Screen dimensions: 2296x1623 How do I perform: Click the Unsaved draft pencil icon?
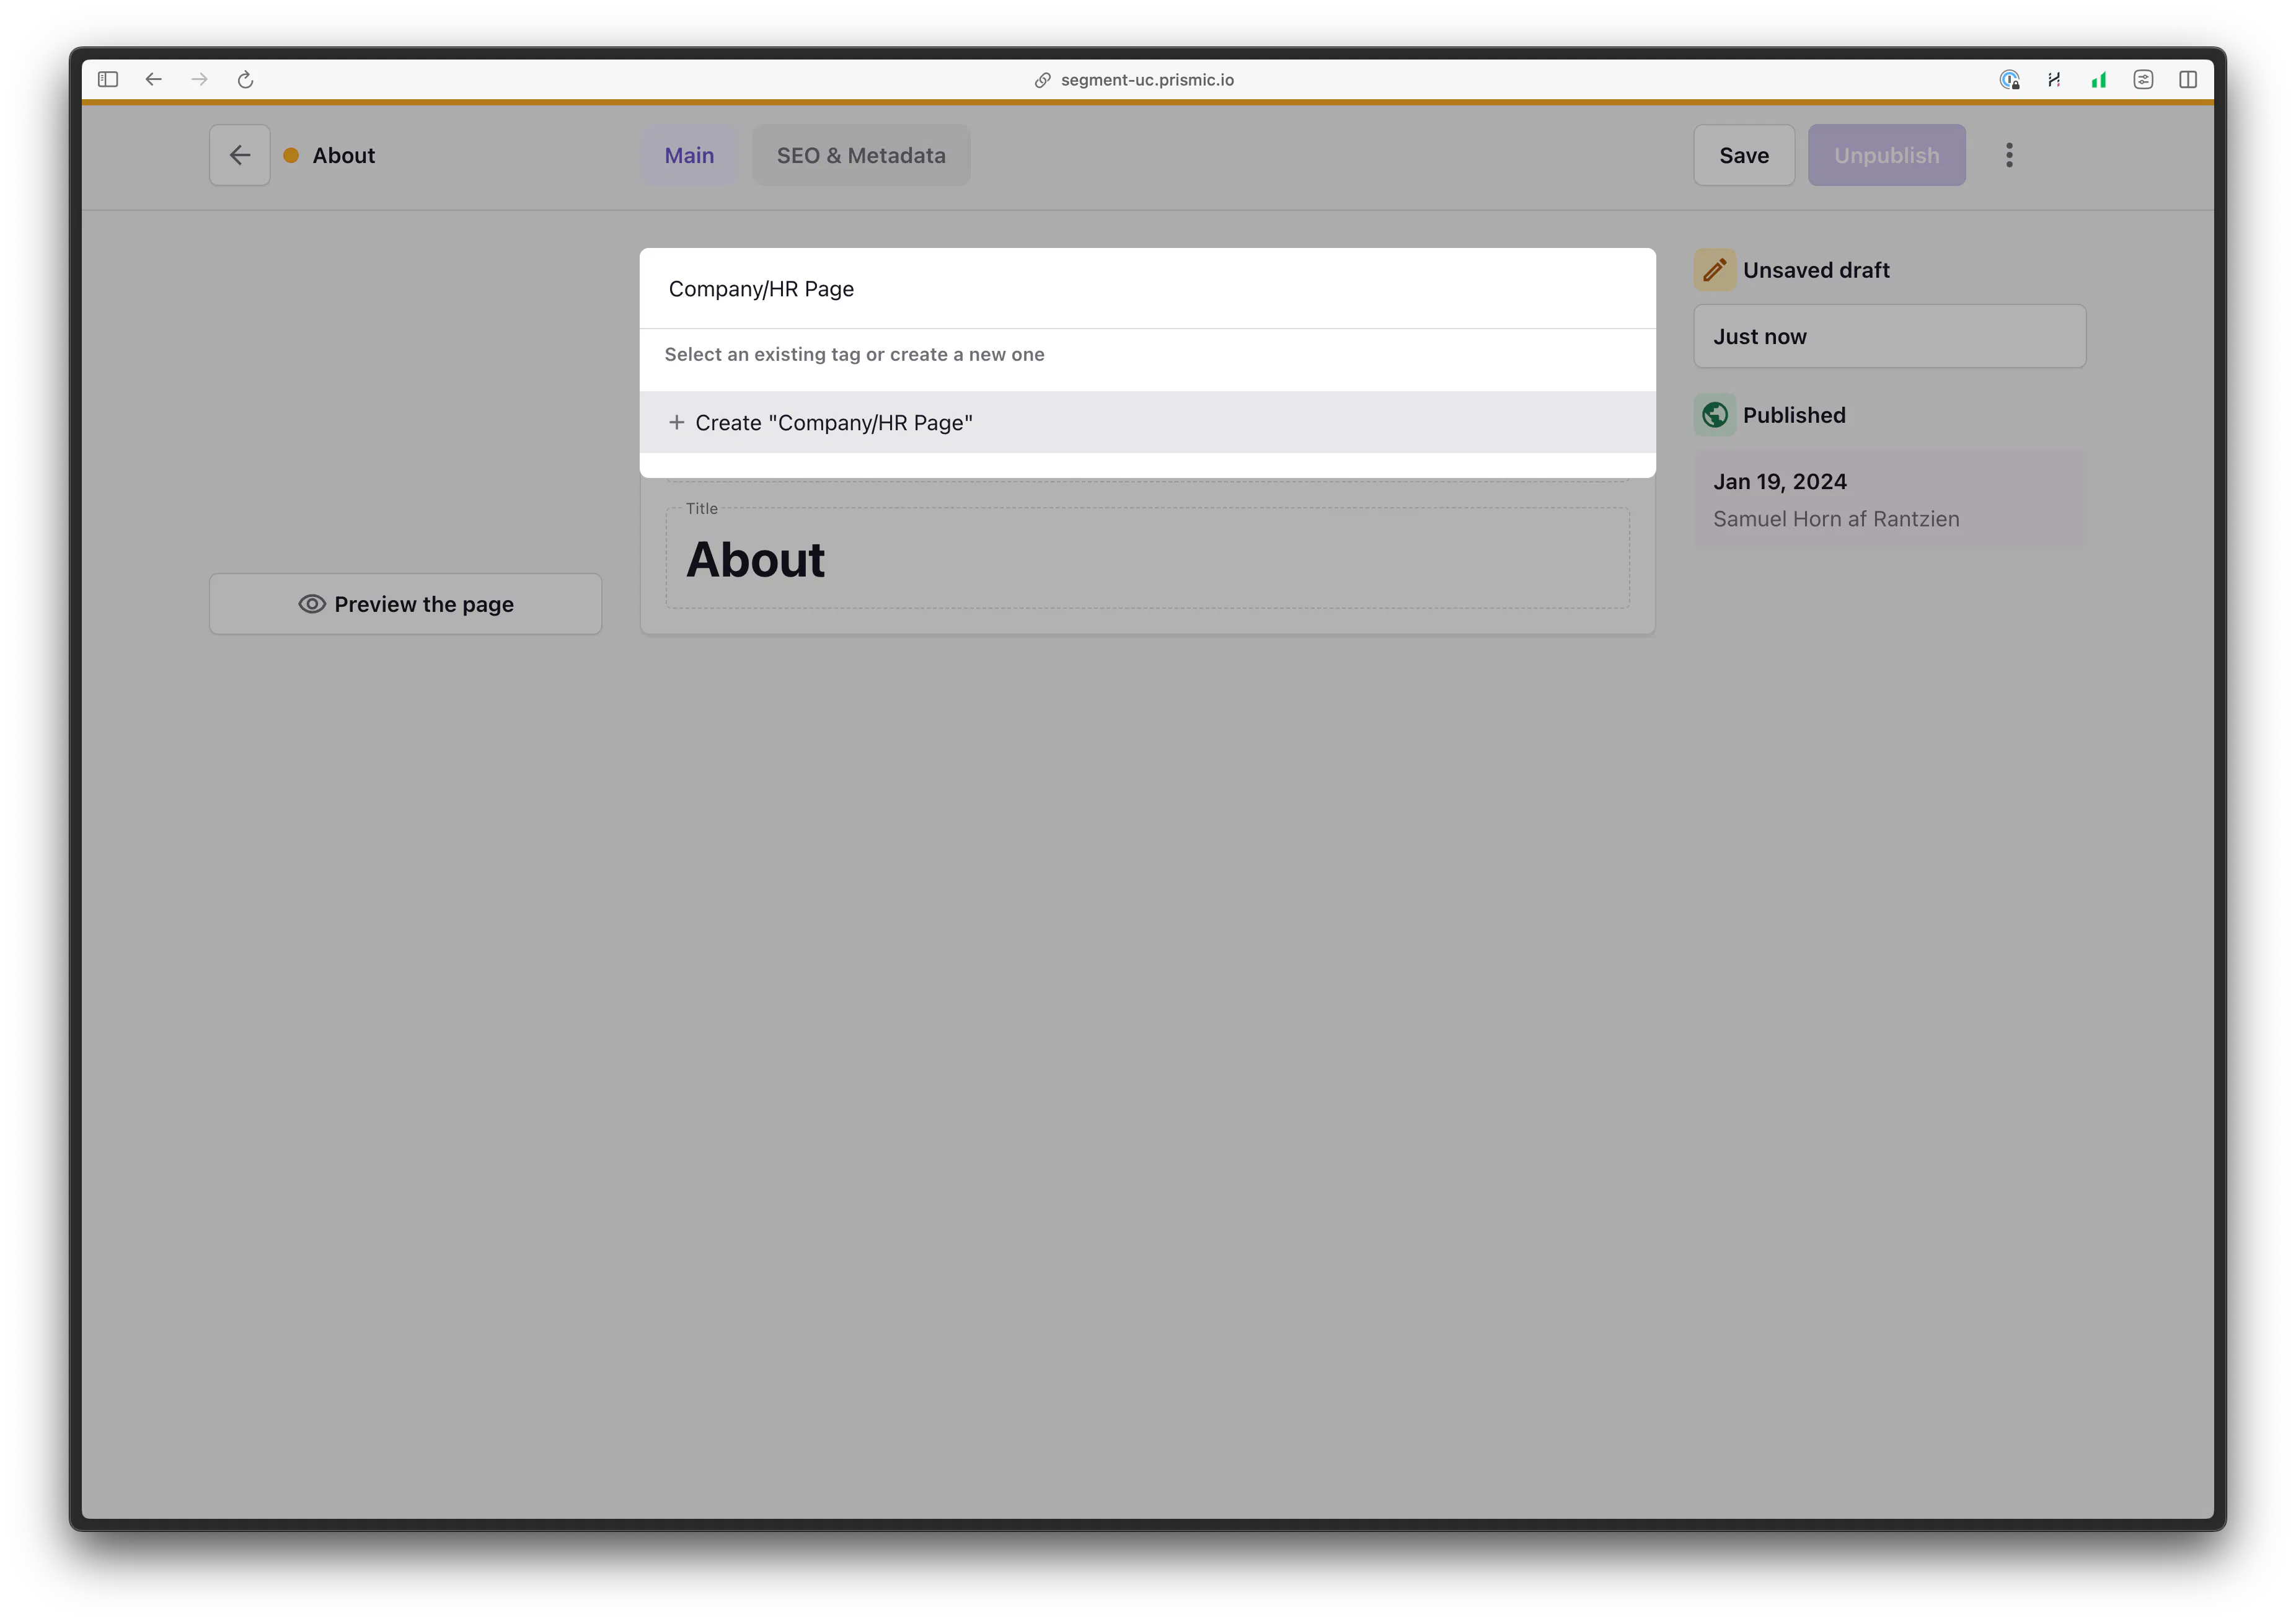click(x=1714, y=270)
